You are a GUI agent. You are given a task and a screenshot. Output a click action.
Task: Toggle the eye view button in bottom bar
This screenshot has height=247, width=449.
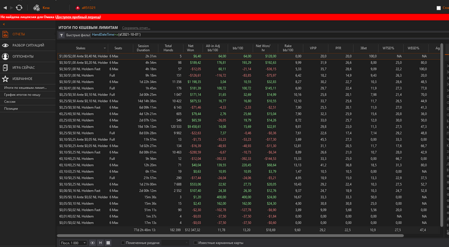pyautogui.click(x=92, y=243)
